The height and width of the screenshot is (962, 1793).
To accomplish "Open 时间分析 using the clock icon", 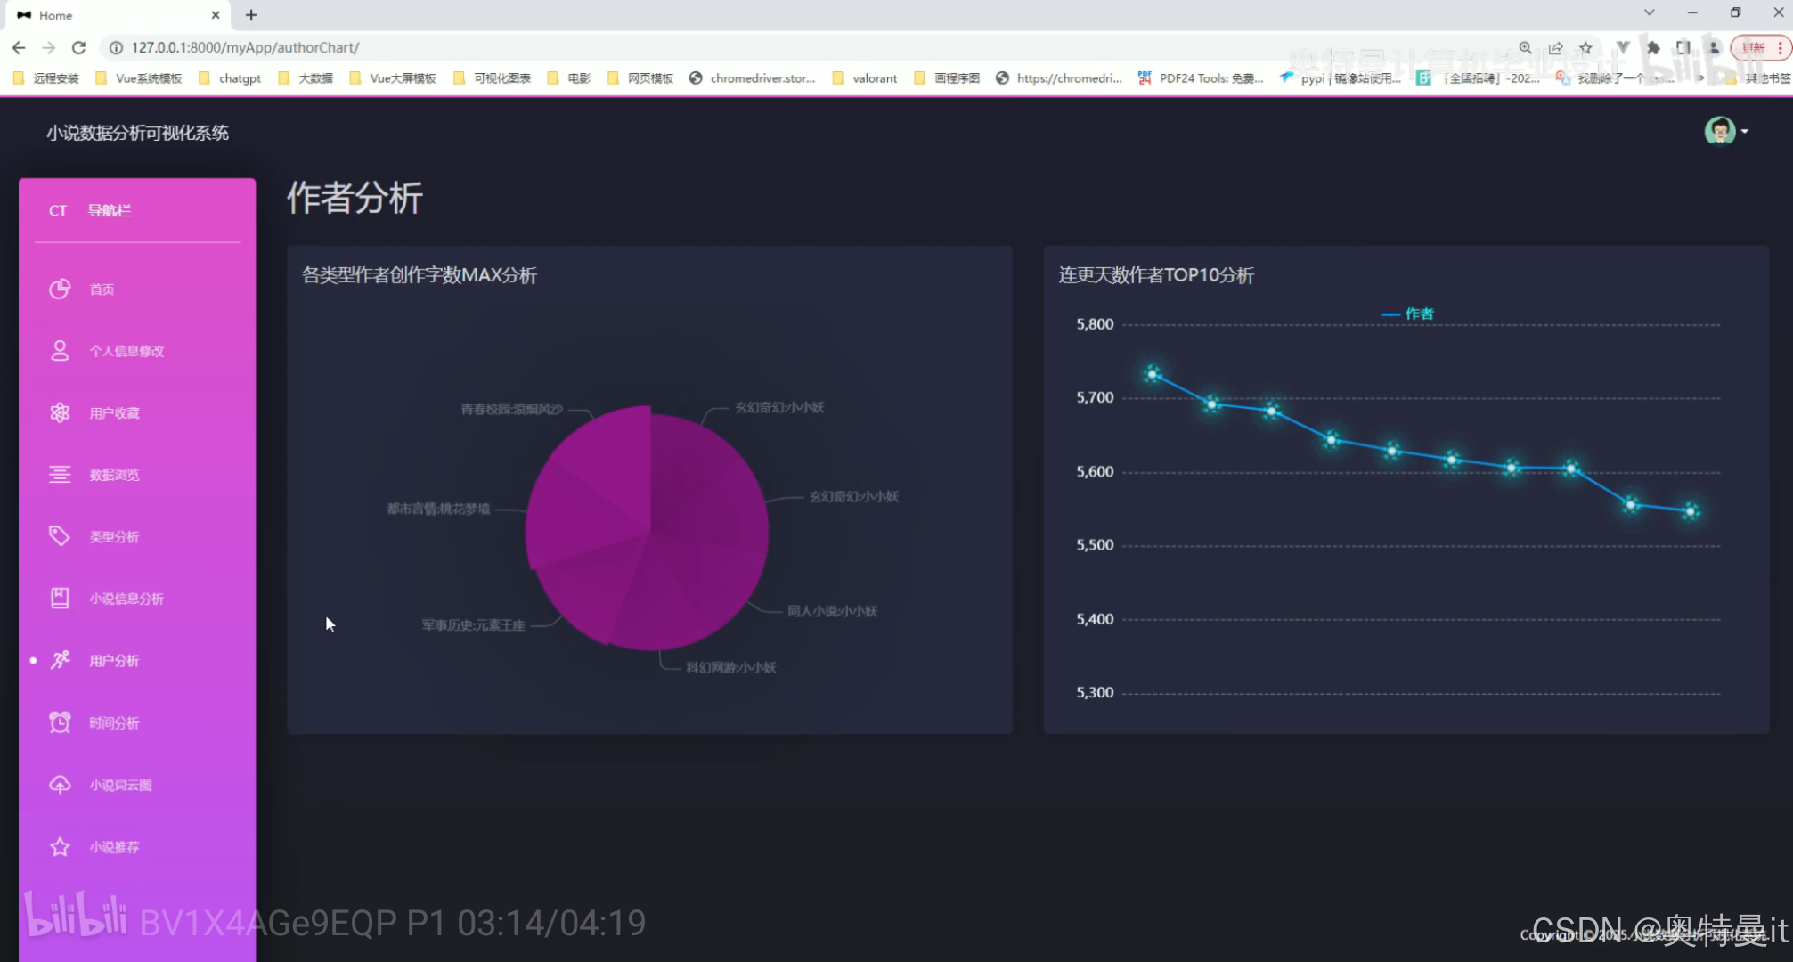I will coord(60,722).
